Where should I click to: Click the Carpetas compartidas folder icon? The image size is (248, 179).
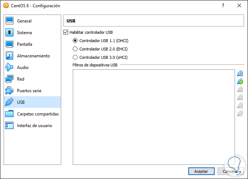coord(10,114)
